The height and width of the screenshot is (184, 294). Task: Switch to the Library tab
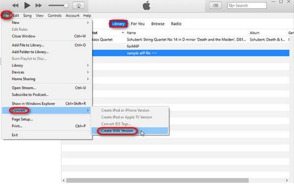click(118, 24)
